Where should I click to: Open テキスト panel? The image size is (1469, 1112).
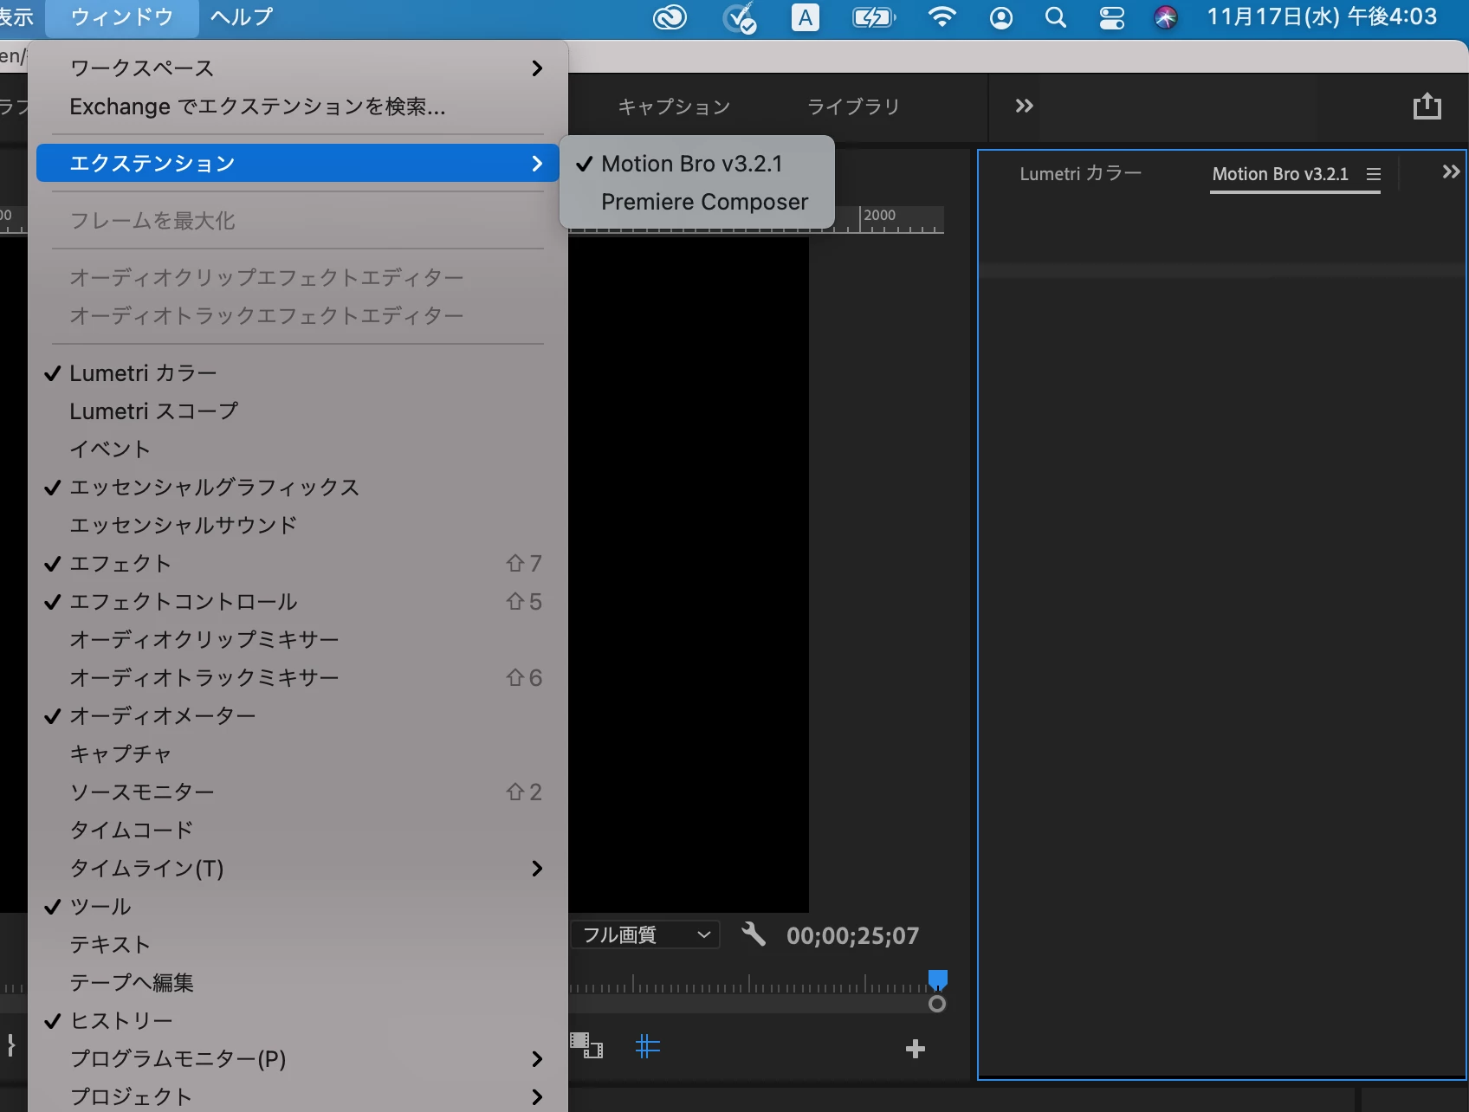(x=298, y=944)
